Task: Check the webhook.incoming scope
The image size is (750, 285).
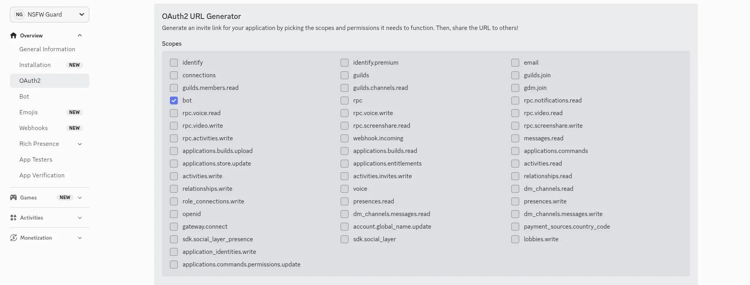Action: click(x=344, y=138)
